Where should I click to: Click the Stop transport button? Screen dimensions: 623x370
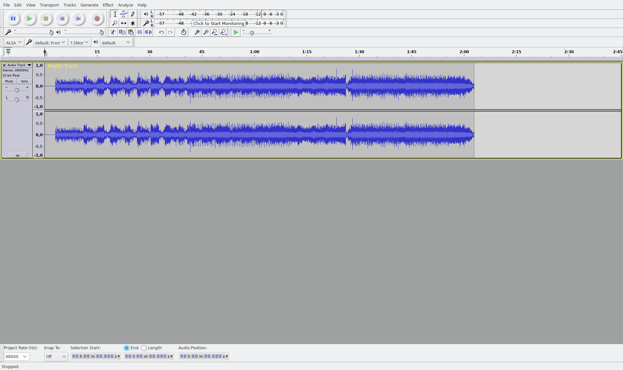click(46, 19)
